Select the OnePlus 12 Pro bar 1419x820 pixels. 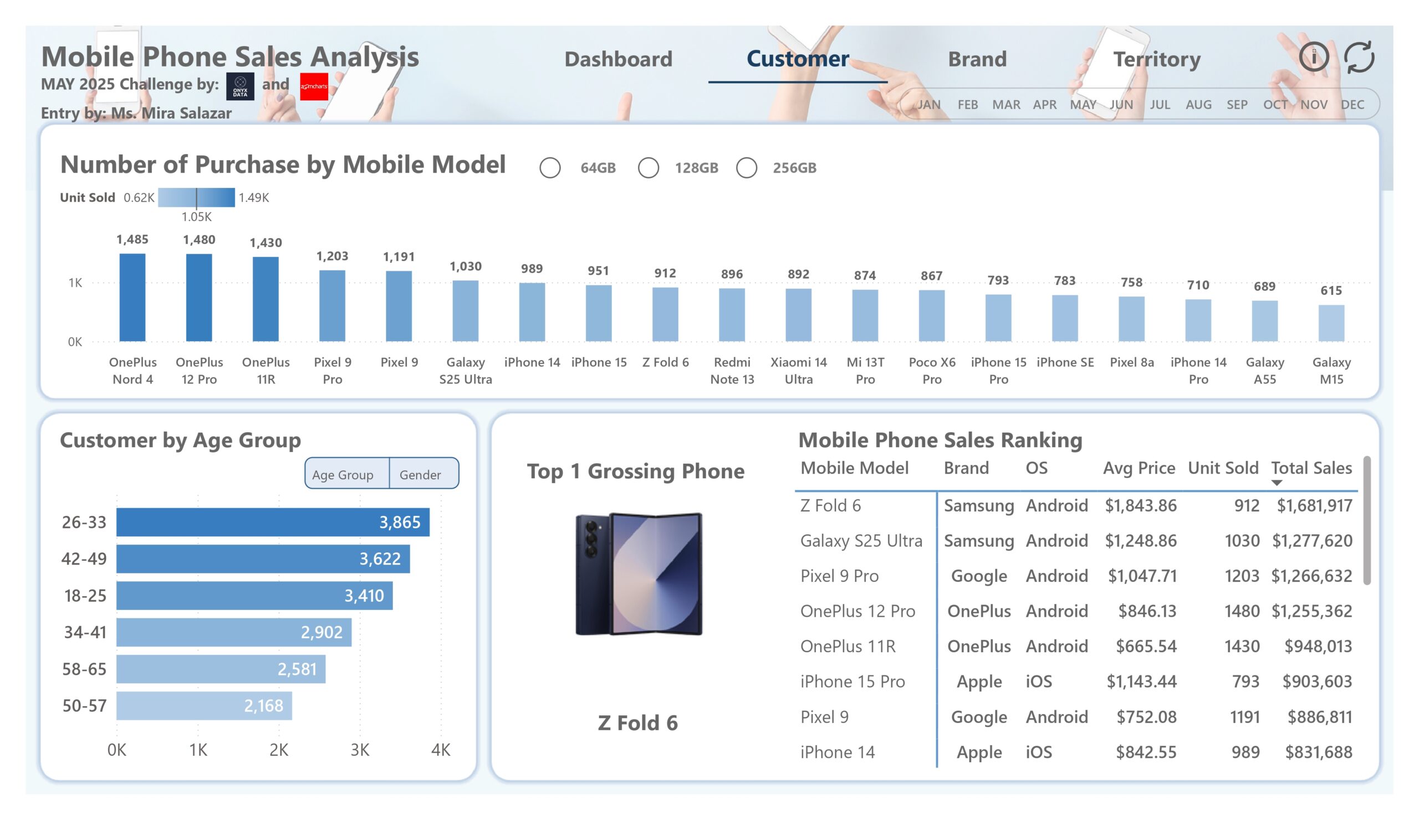199,298
